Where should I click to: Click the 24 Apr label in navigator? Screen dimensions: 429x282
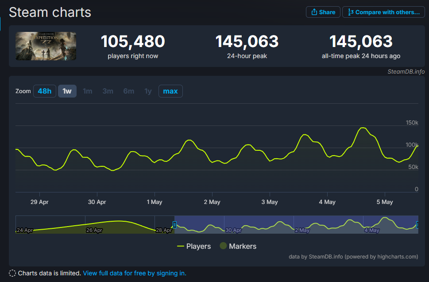pos(25,230)
